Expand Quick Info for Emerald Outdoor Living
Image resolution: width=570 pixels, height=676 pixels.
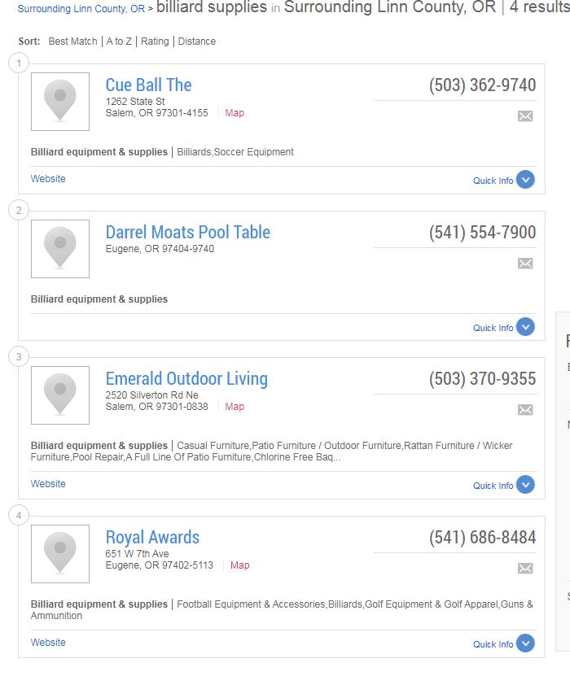503,485
